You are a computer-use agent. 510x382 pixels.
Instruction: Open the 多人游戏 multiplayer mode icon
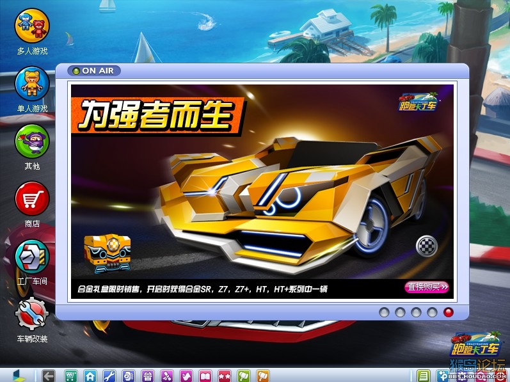pyautogui.click(x=32, y=26)
